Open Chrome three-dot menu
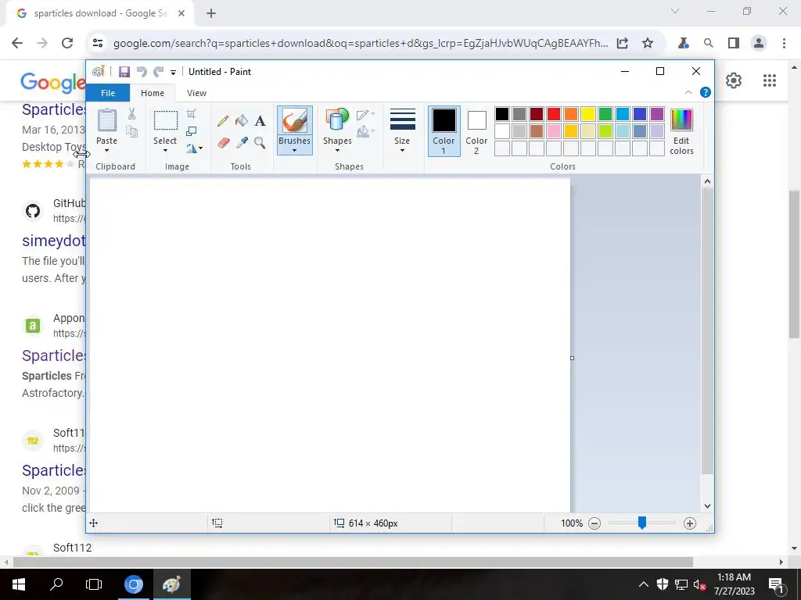The height and width of the screenshot is (600, 801). click(x=784, y=44)
